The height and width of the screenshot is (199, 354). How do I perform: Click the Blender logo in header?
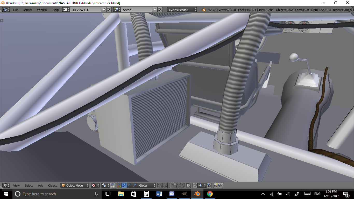pyautogui.click(x=204, y=10)
